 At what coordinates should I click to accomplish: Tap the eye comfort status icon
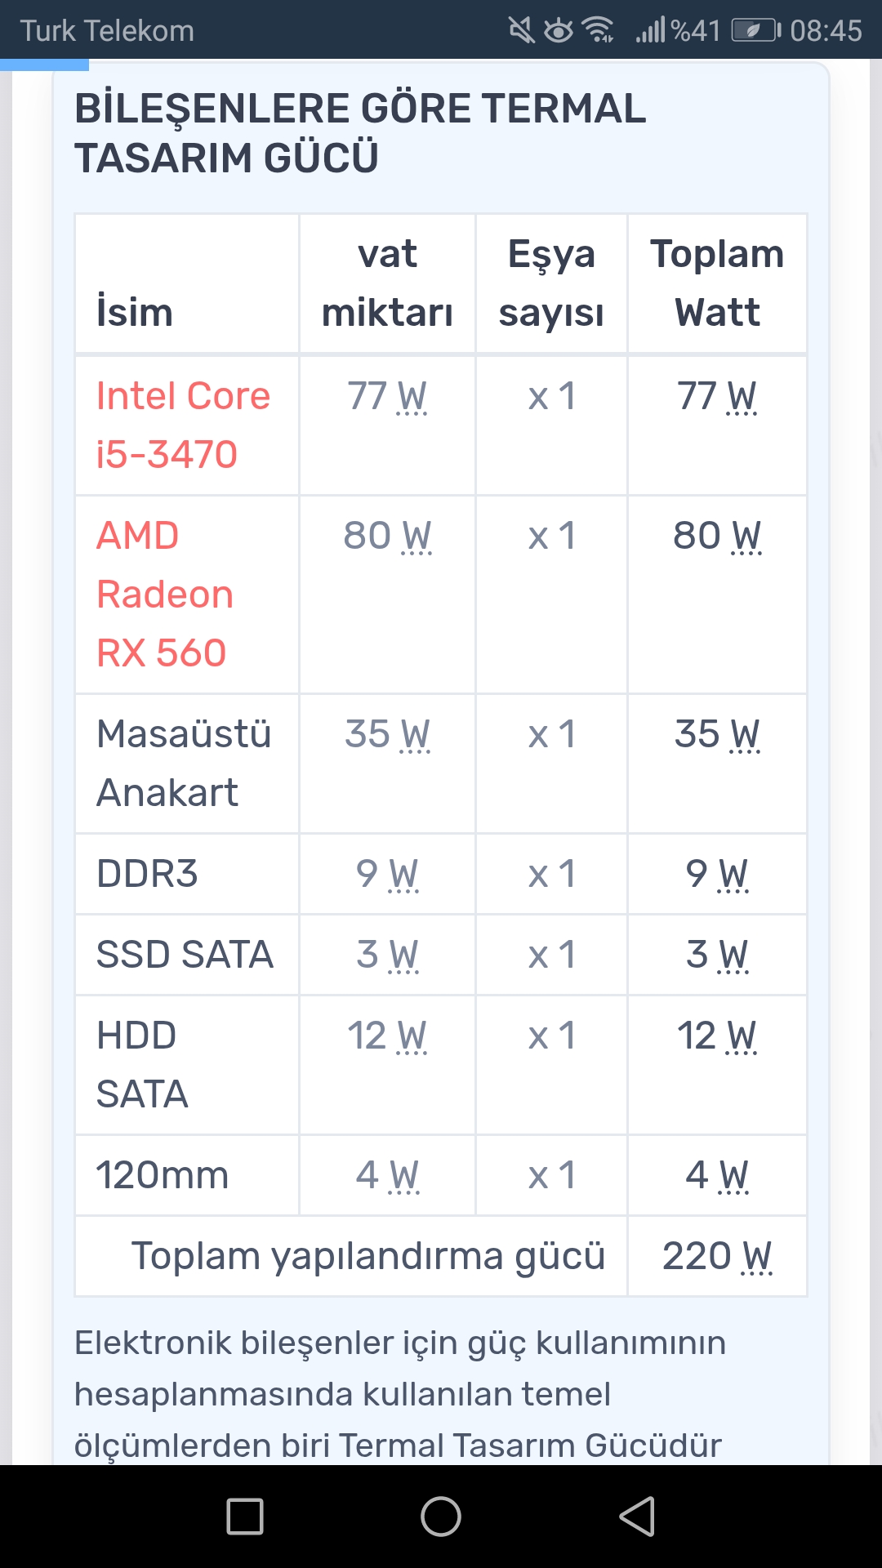[x=559, y=30]
